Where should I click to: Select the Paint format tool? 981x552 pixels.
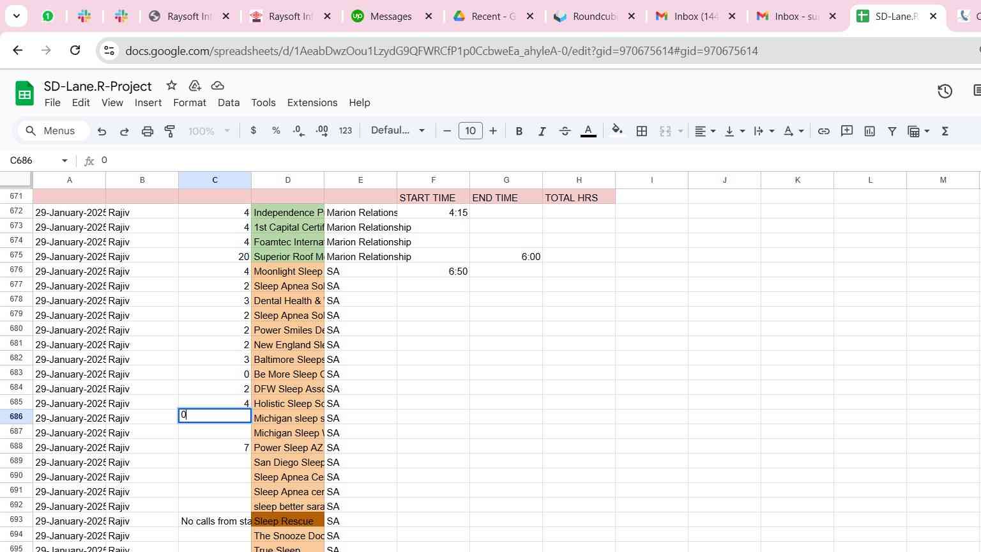pos(170,131)
